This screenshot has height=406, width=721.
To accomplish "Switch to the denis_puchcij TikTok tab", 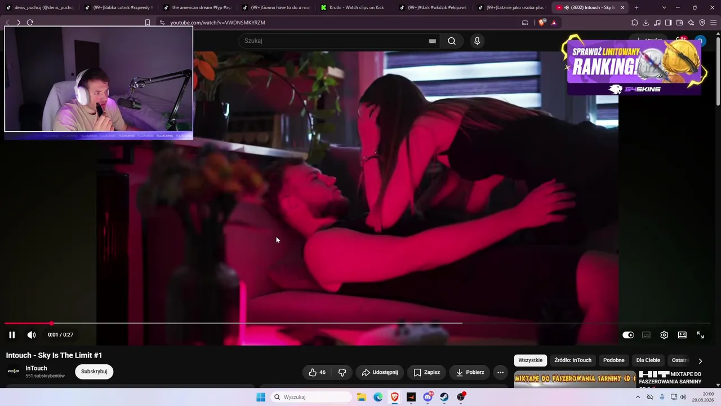I will click(41, 7).
